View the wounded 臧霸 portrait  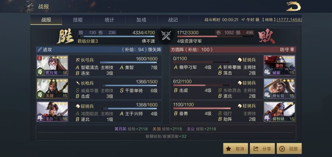point(279,65)
